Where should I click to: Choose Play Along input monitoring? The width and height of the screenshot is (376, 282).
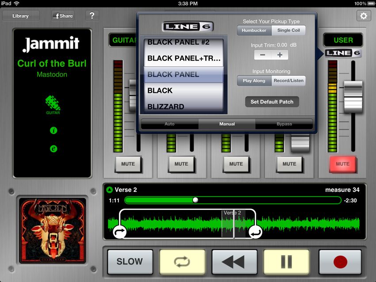coord(254,81)
